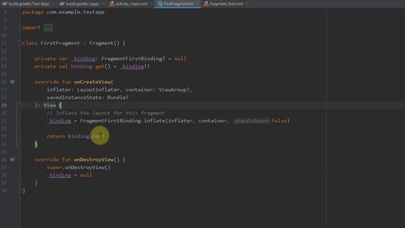Viewport: 405px width, 228px height.
Task: Open the fragment_first.xml tab
Action: 226,4
